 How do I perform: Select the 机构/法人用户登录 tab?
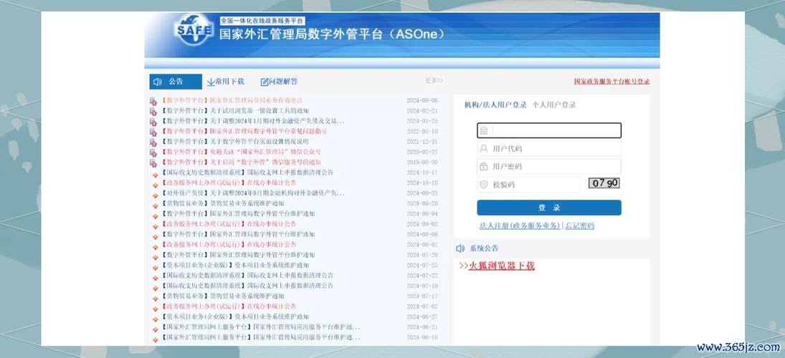[x=495, y=105]
